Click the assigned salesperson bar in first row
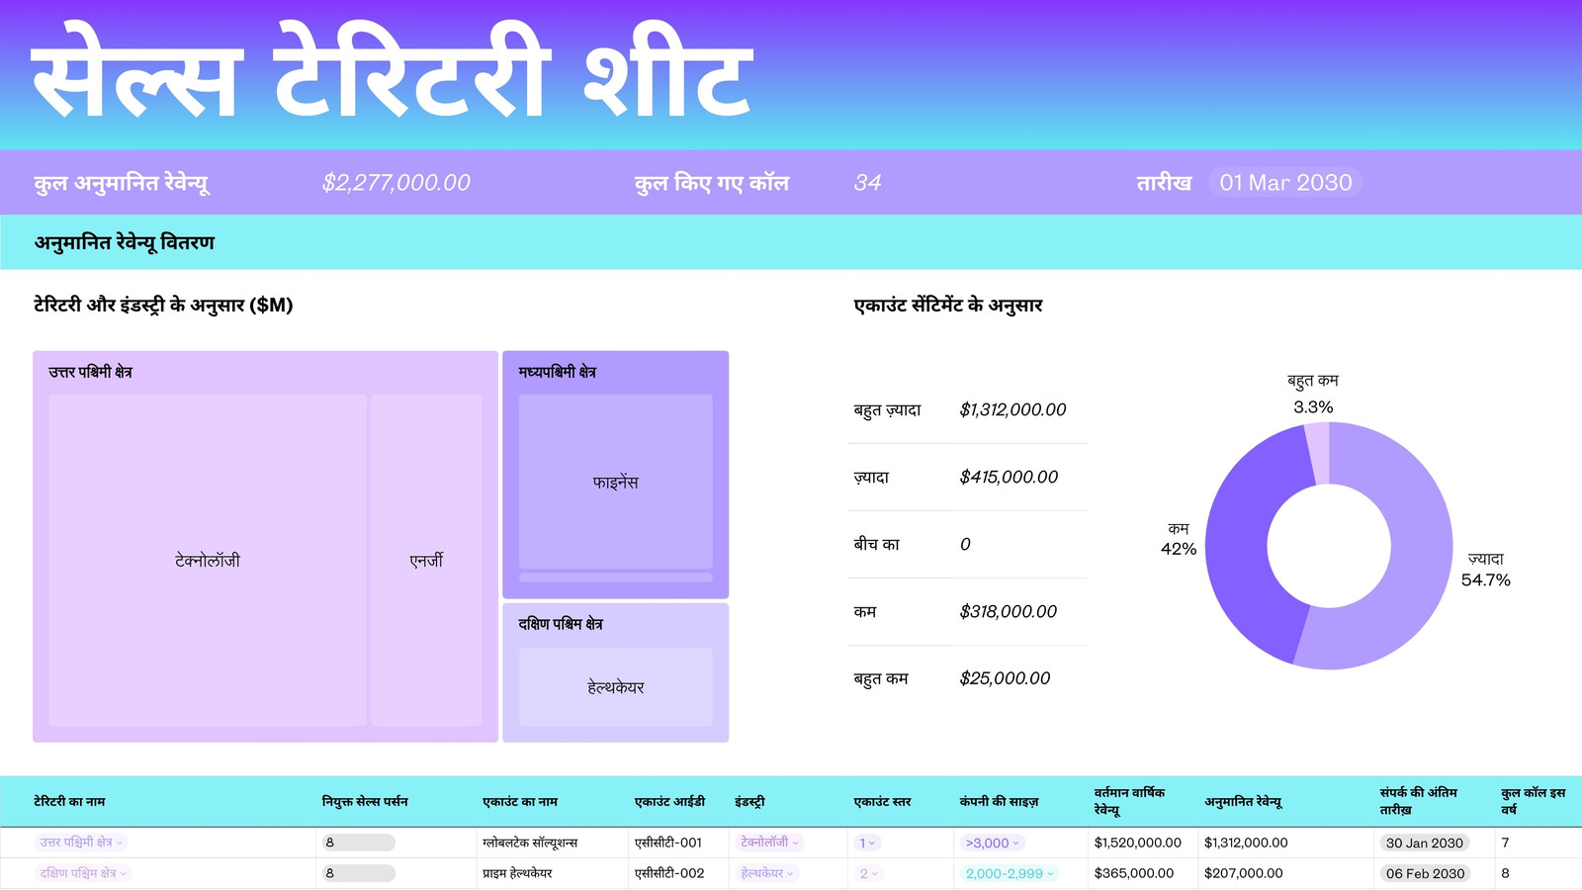The width and height of the screenshot is (1582, 890). tap(359, 843)
